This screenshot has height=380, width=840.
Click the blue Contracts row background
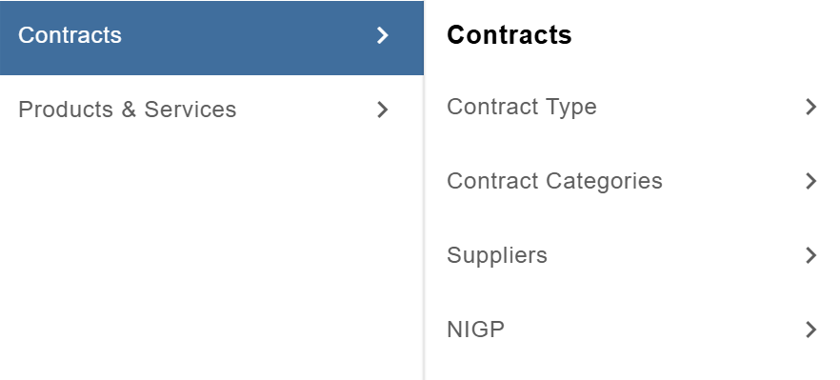211,37
